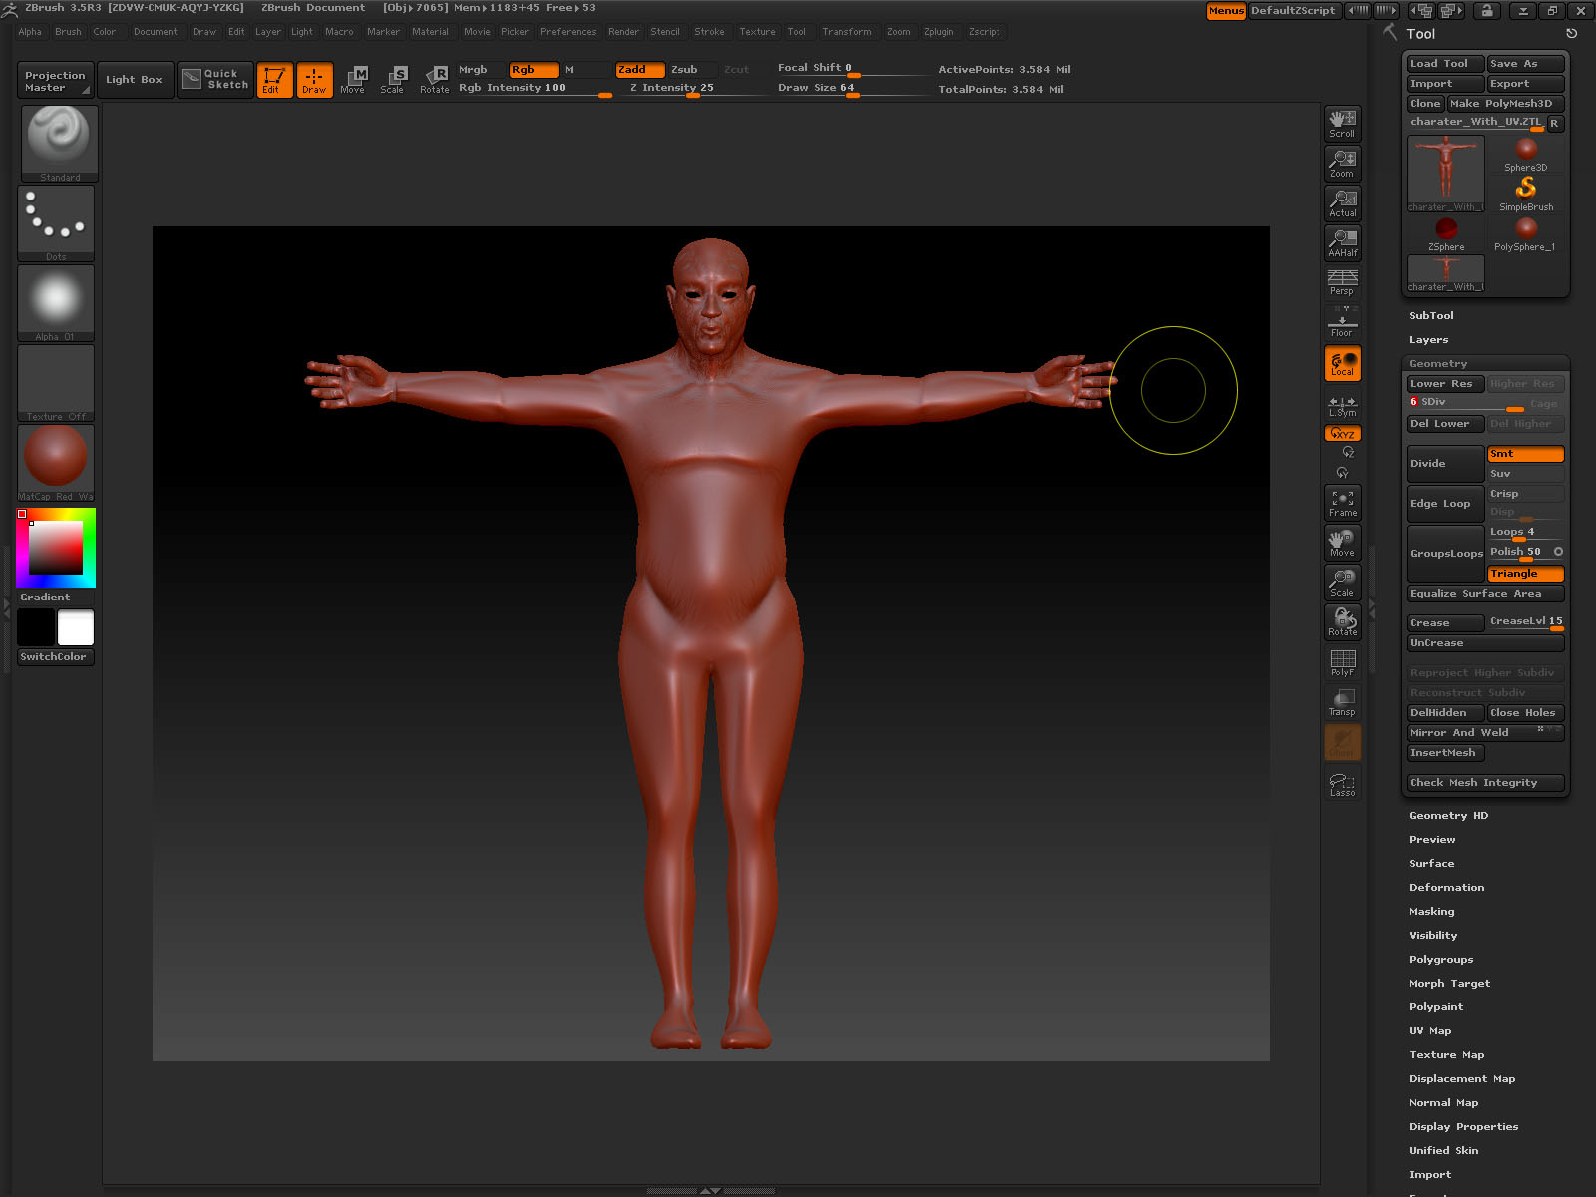Click the Actual size icon
Screen dimensions: 1596x1197
click(x=1343, y=203)
